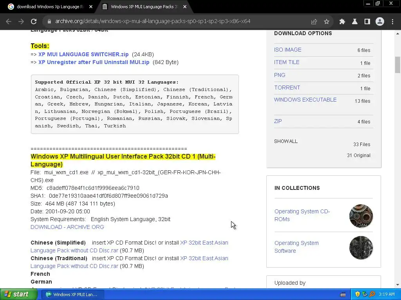The height and width of the screenshot is (300, 401).
Task: Open Chrome three-dot menu
Action: [x=392, y=22]
